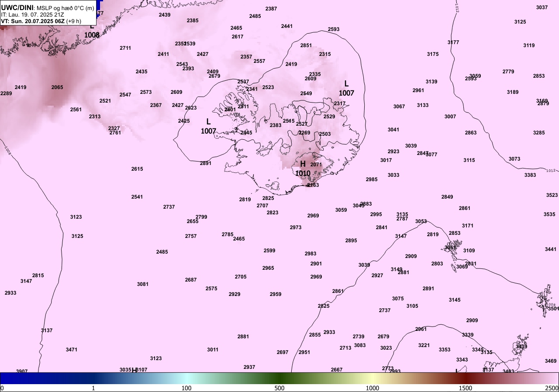Click the map value 2779

click(508, 72)
